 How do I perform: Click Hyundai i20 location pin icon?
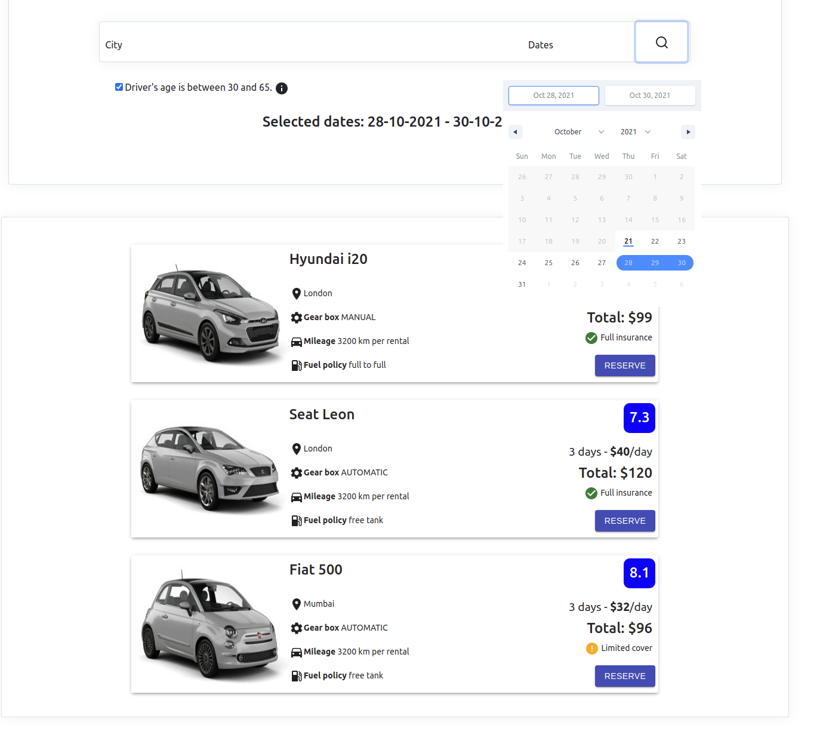[296, 294]
